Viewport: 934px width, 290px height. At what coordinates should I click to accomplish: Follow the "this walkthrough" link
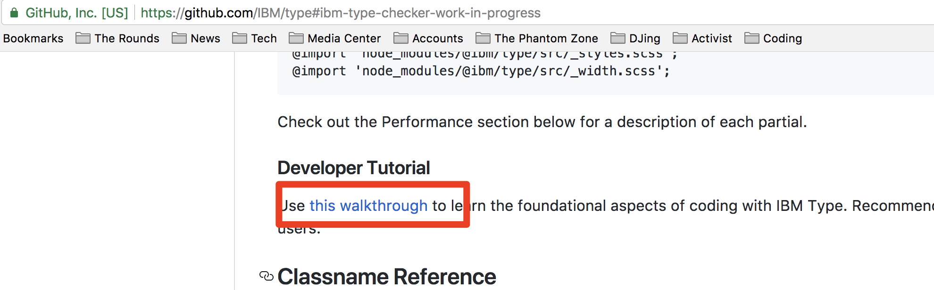[368, 206]
